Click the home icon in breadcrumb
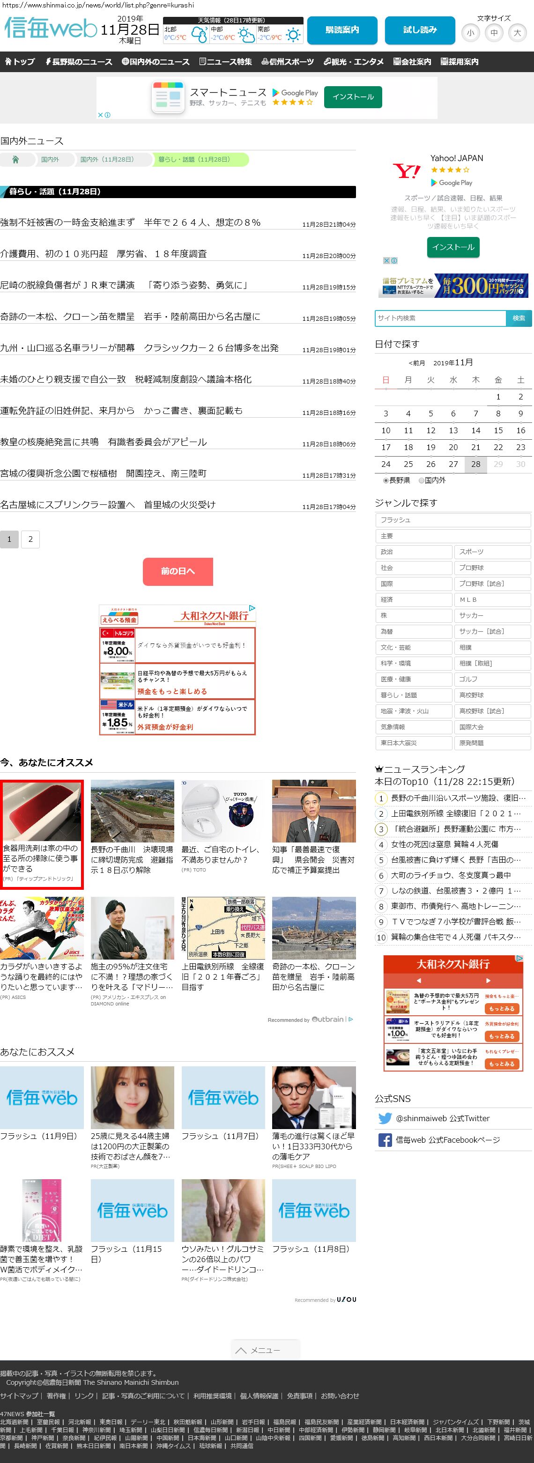Screen dimensions: 534x1463 [15, 160]
